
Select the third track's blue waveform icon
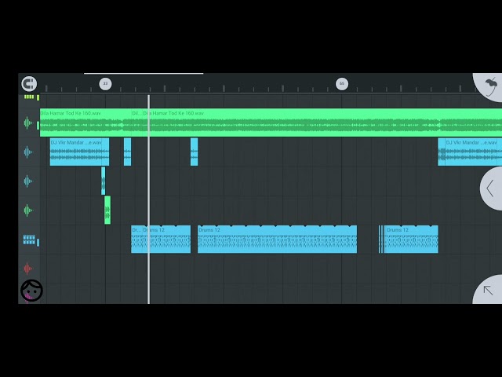(28, 181)
